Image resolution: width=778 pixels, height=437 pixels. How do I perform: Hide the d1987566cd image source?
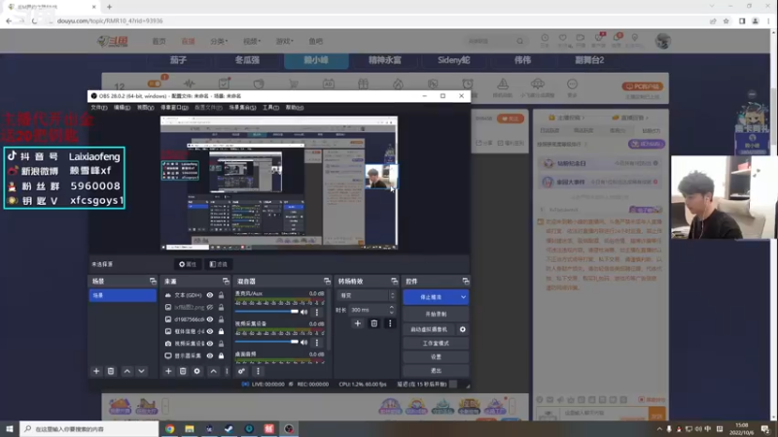(210, 319)
